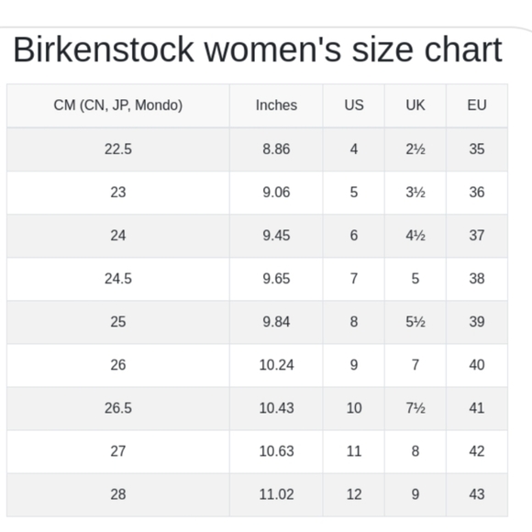
Task: Select the 22.5 cm cell
Action: tap(118, 150)
